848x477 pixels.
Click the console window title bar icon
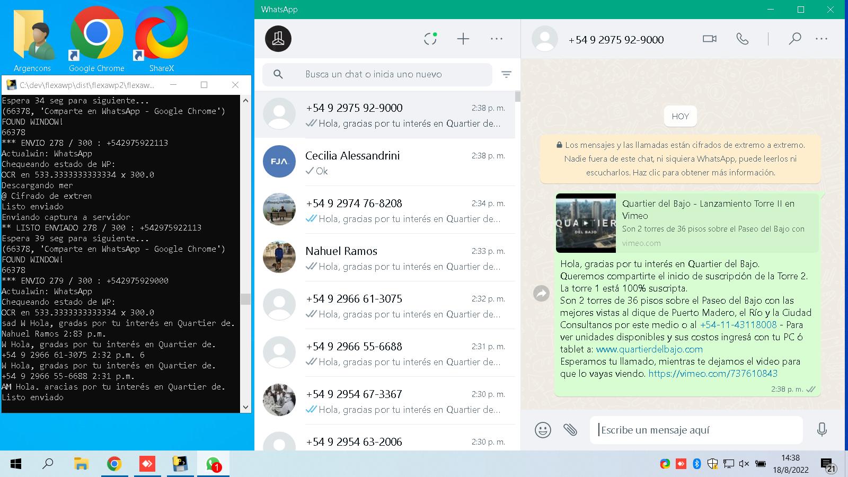[x=11, y=85]
